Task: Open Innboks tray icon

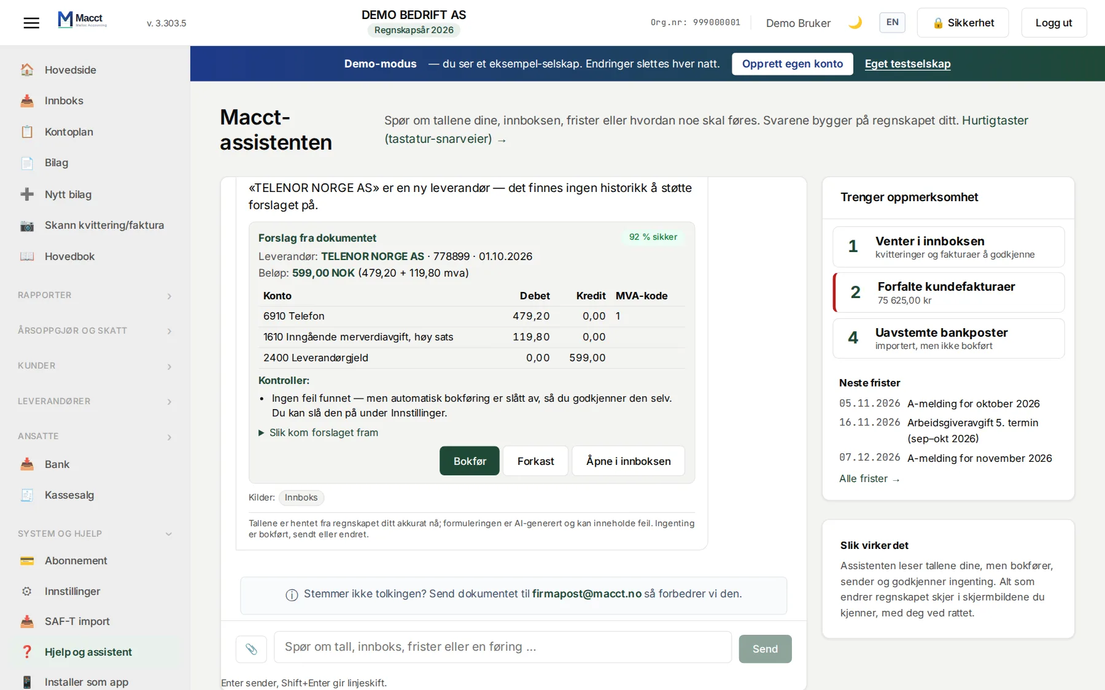Action: (x=27, y=101)
